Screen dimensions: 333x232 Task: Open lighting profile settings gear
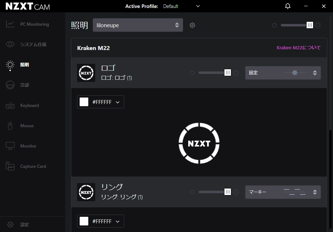click(x=193, y=25)
